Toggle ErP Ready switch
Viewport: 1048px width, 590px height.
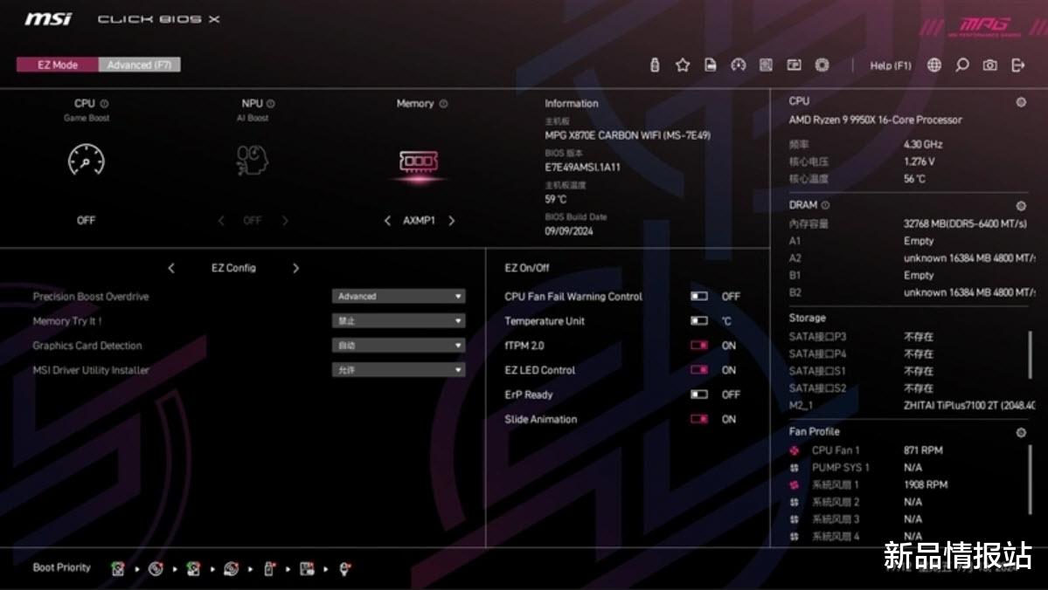pos(699,394)
